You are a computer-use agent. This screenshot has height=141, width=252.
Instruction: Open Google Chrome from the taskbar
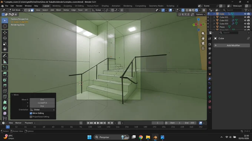[x=141, y=137]
